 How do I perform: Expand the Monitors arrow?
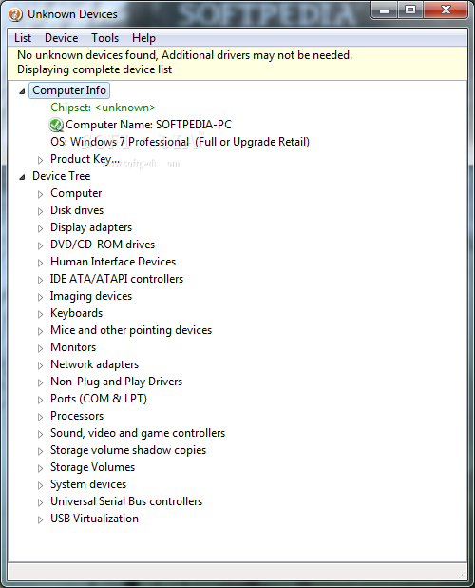click(x=40, y=348)
